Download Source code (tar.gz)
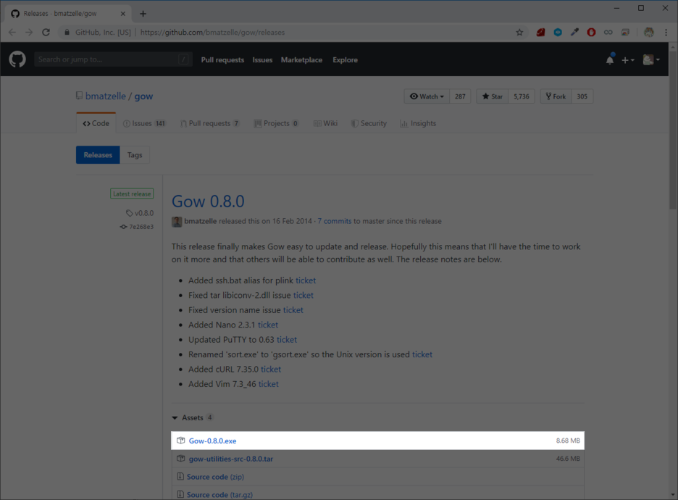This screenshot has width=678, height=500. [219, 494]
